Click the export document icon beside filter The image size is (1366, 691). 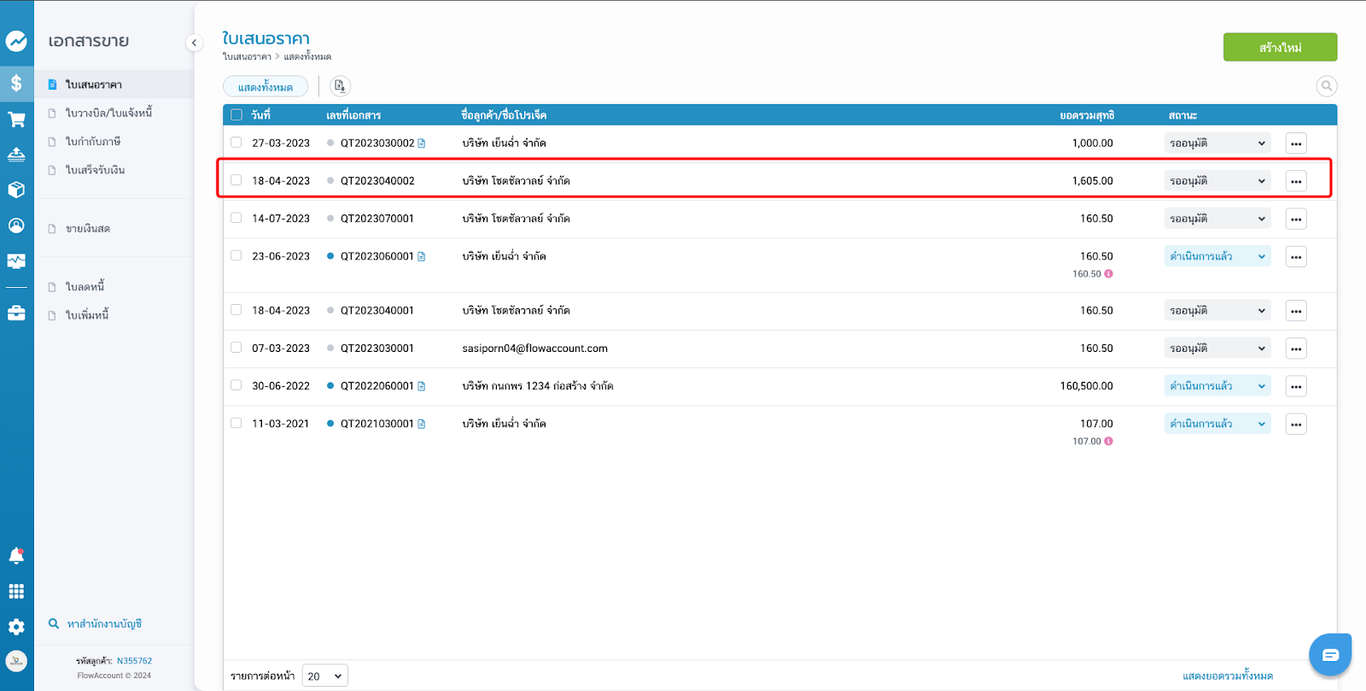(x=340, y=86)
